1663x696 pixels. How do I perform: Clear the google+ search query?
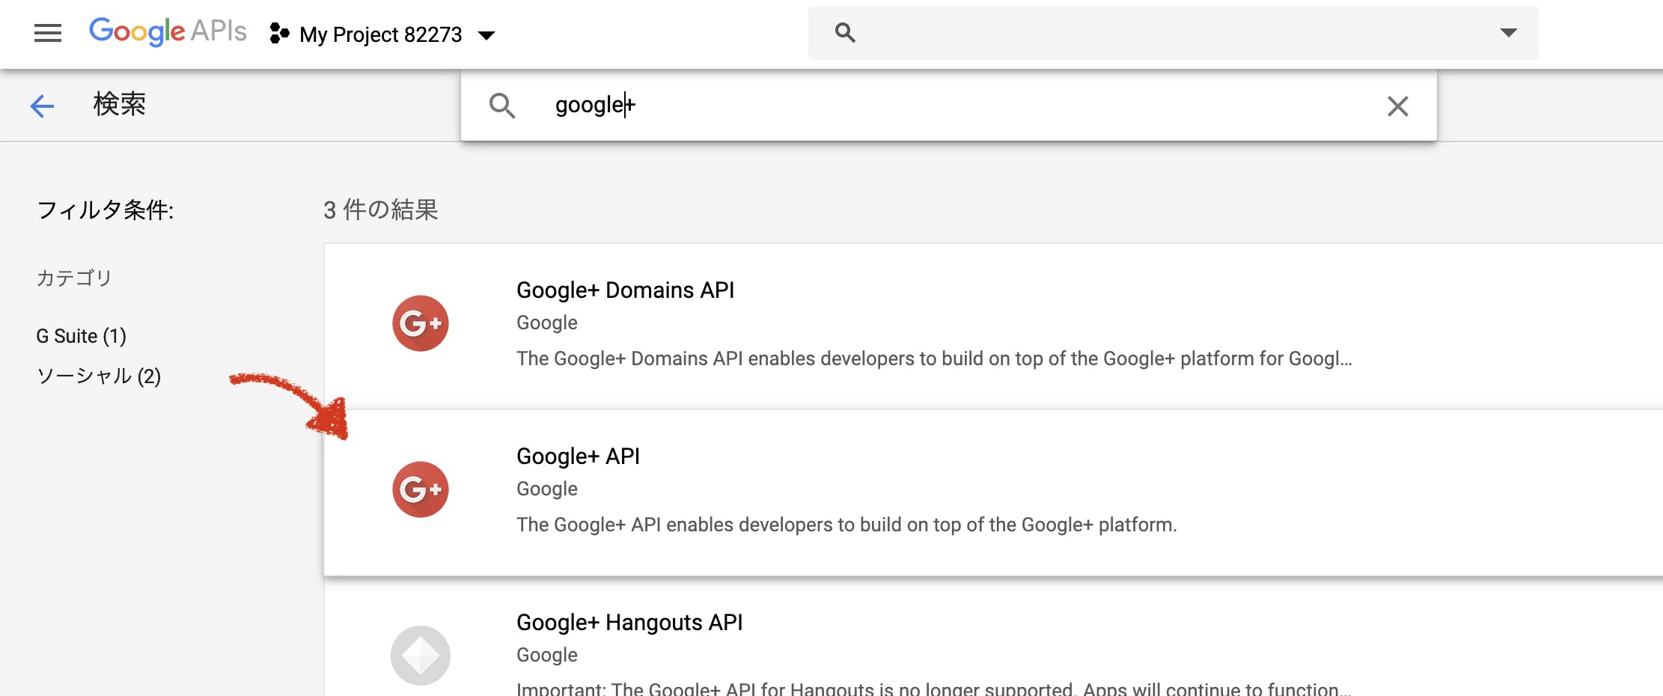[1397, 106]
